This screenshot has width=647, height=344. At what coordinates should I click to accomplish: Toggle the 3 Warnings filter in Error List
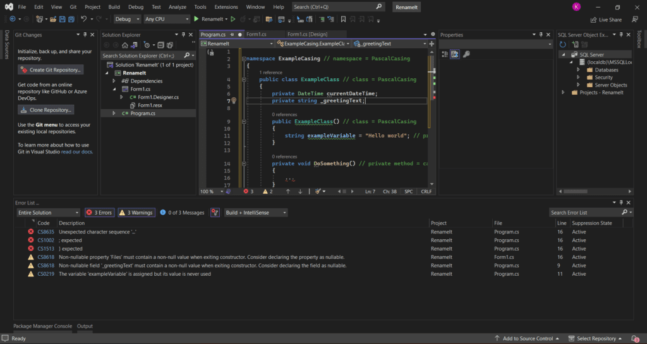click(x=136, y=213)
